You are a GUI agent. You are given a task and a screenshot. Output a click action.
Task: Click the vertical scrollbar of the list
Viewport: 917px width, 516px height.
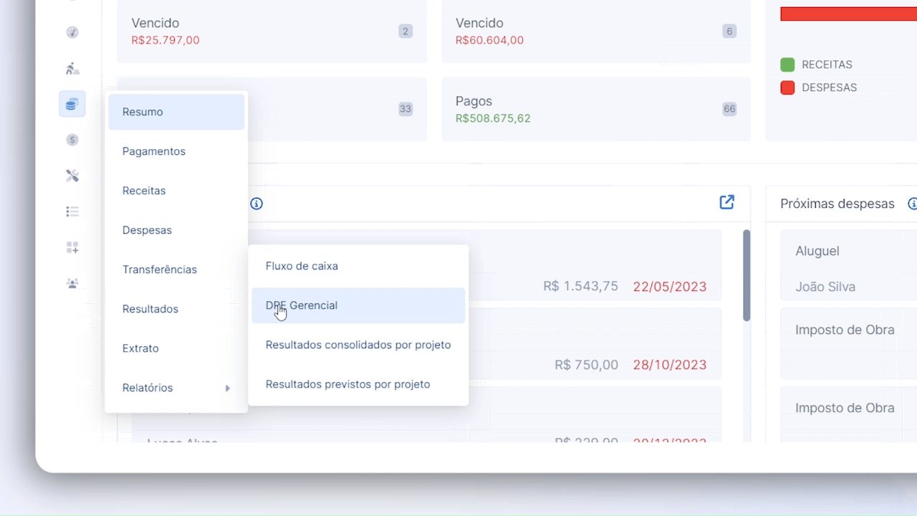[746, 275]
